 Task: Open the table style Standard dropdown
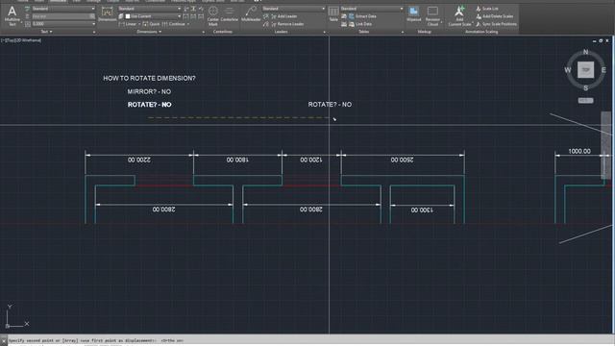(372, 9)
